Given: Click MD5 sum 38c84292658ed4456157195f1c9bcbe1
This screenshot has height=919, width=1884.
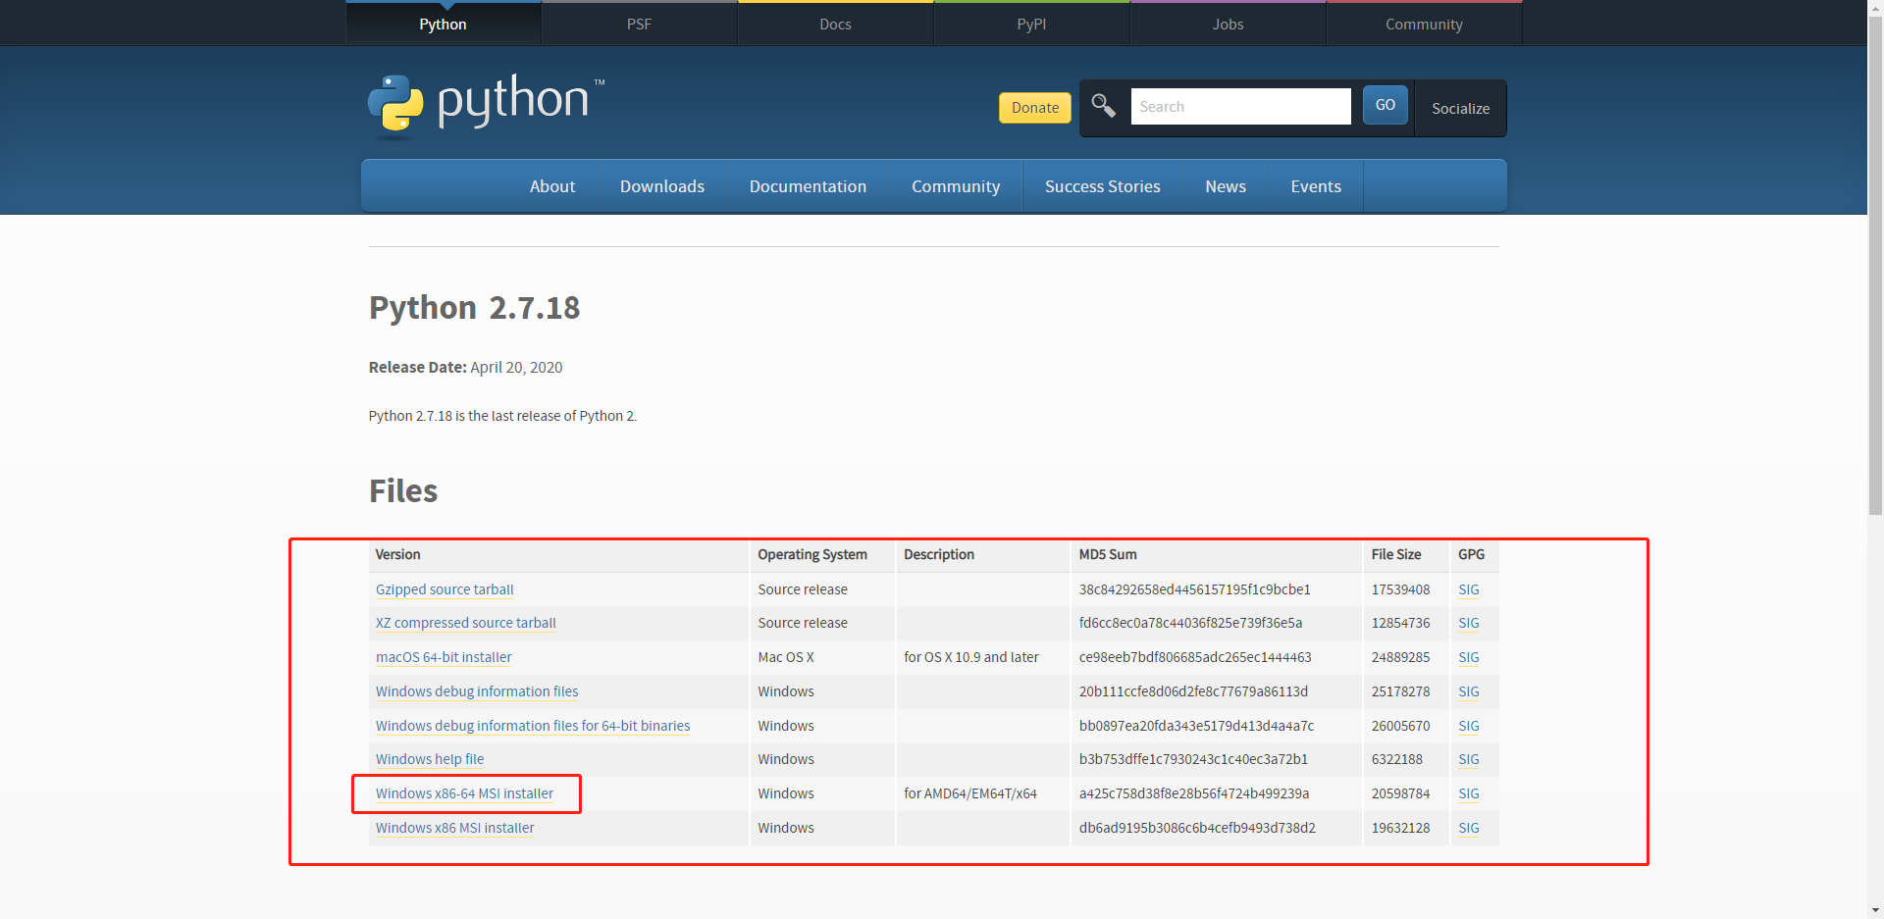Looking at the screenshot, I should click(1194, 589).
